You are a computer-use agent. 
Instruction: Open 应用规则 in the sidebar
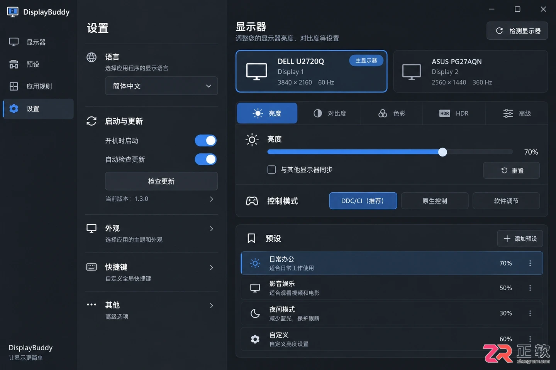38,86
